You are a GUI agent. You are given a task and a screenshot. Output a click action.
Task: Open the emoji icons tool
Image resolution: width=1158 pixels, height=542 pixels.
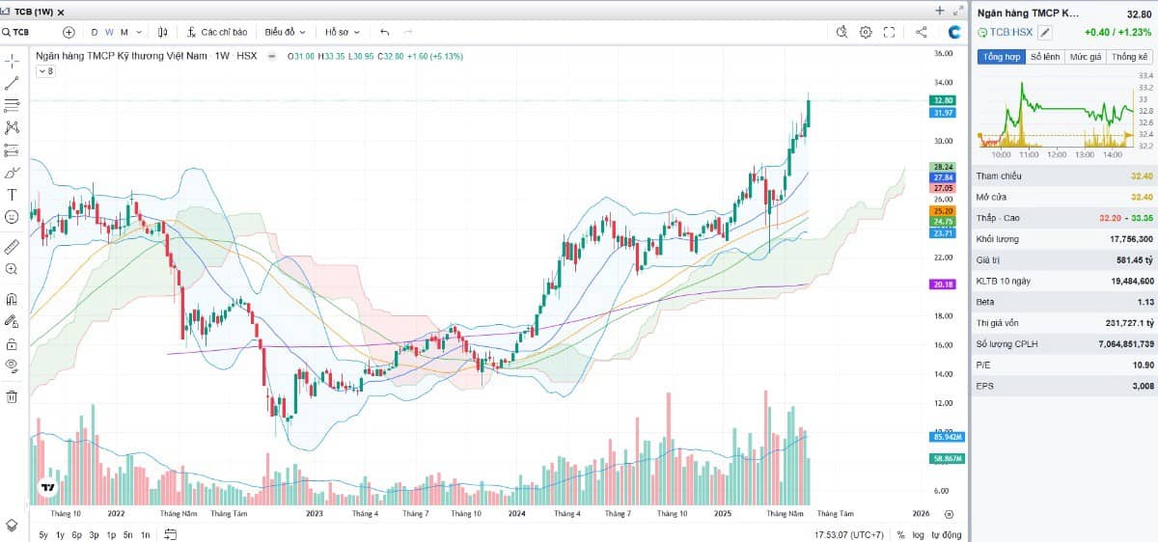[x=13, y=217]
